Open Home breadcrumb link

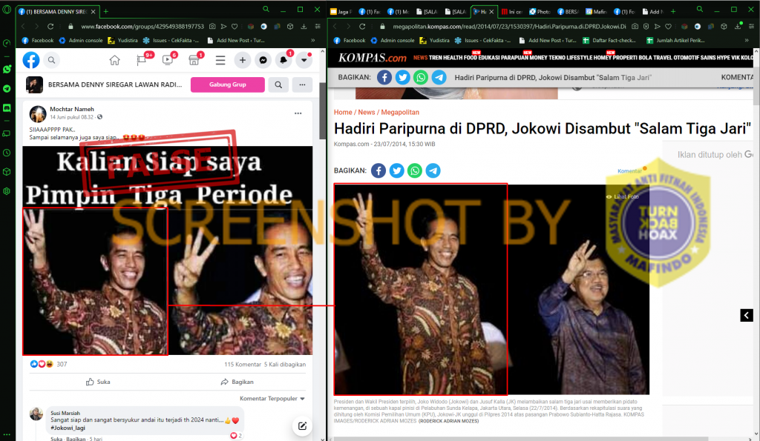(343, 113)
